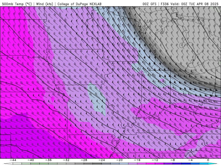Select the 'Wind (kts)' header label
Screen dimensions: 221x165
click(44, 4)
